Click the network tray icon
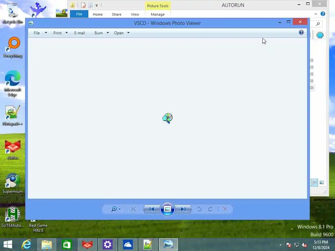The height and width of the screenshot is (251, 335). [x=296, y=245]
